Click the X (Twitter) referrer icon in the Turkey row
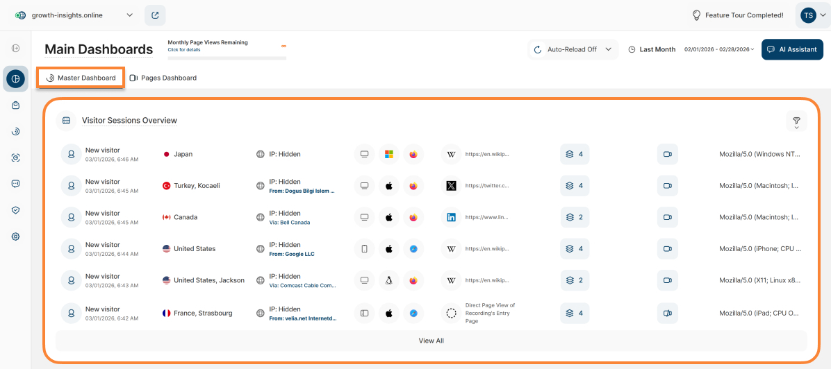Image resolution: width=831 pixels, height=369 pixels. pos(451,186)
